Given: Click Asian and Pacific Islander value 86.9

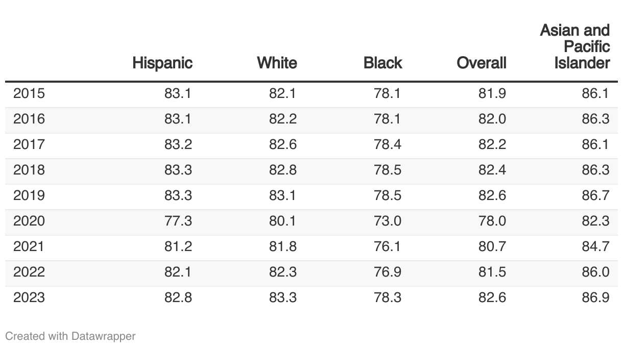Looking at the screenshot, I should 595,297.
